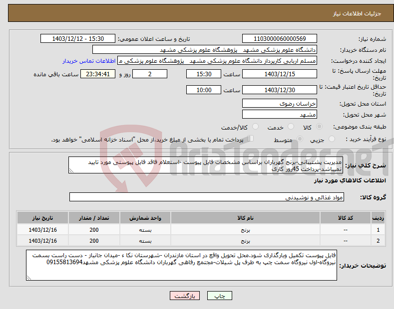
Task: Click unit بسته in row 2
Action: click(145, 241)
